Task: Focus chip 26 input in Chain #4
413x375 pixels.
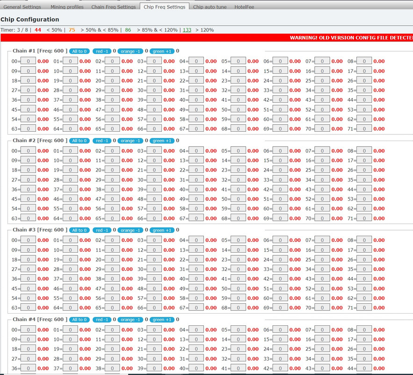Action: (364, 349)
